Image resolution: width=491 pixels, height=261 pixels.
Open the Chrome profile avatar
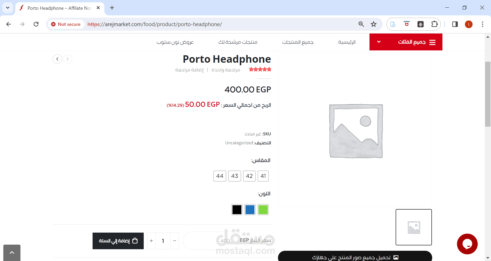point(469,24)
